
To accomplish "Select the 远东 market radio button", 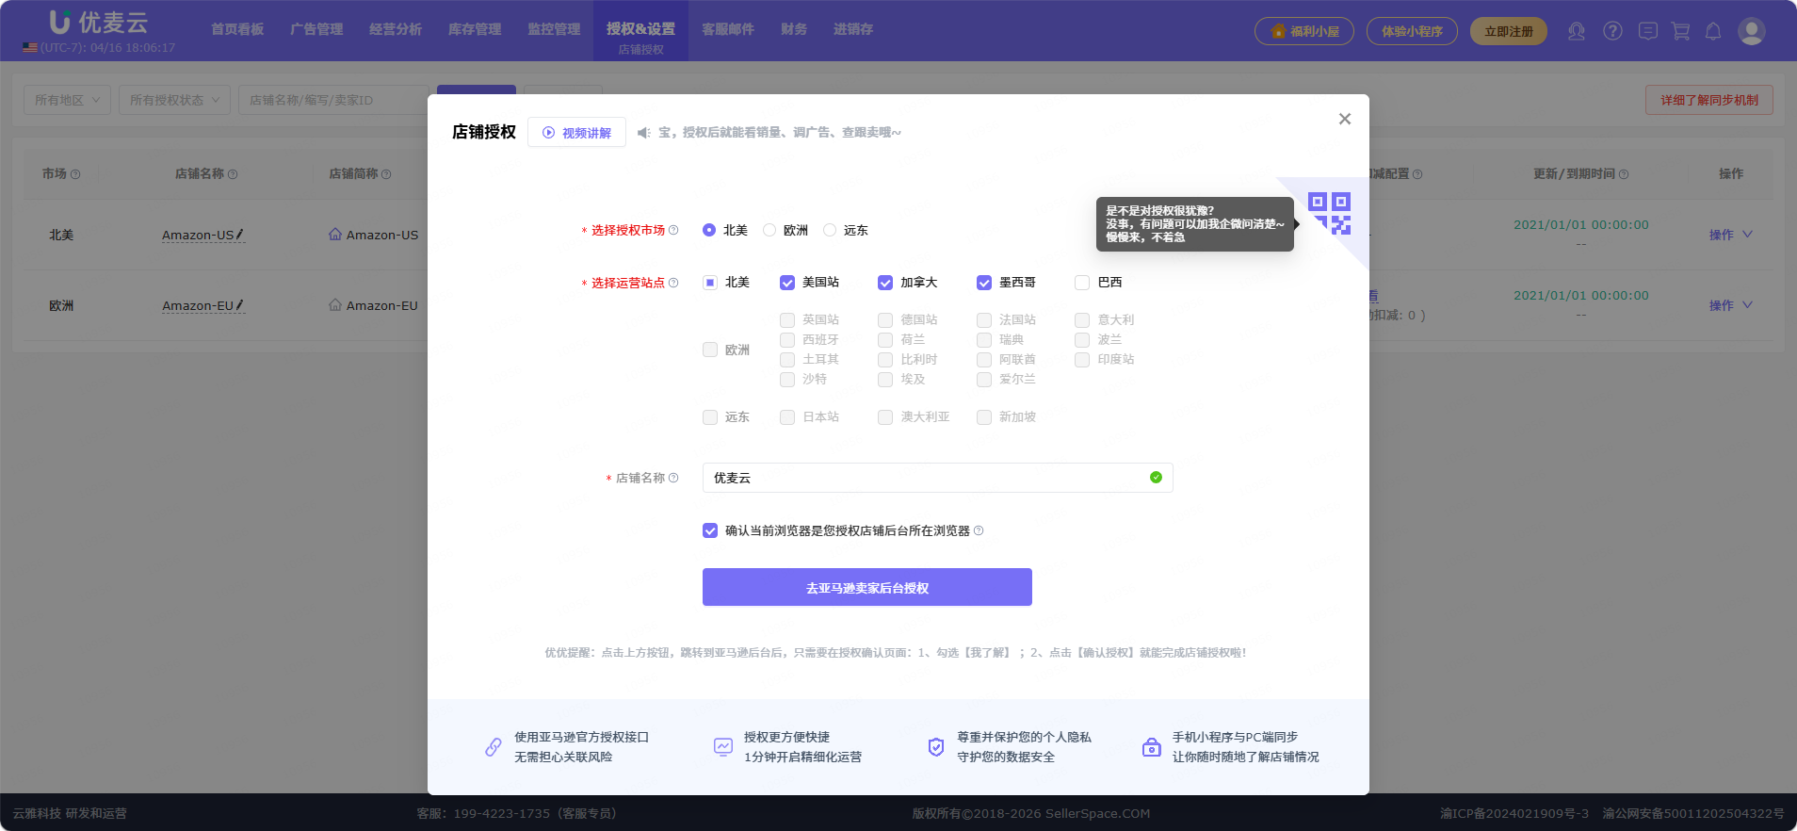I will point(830,230).
